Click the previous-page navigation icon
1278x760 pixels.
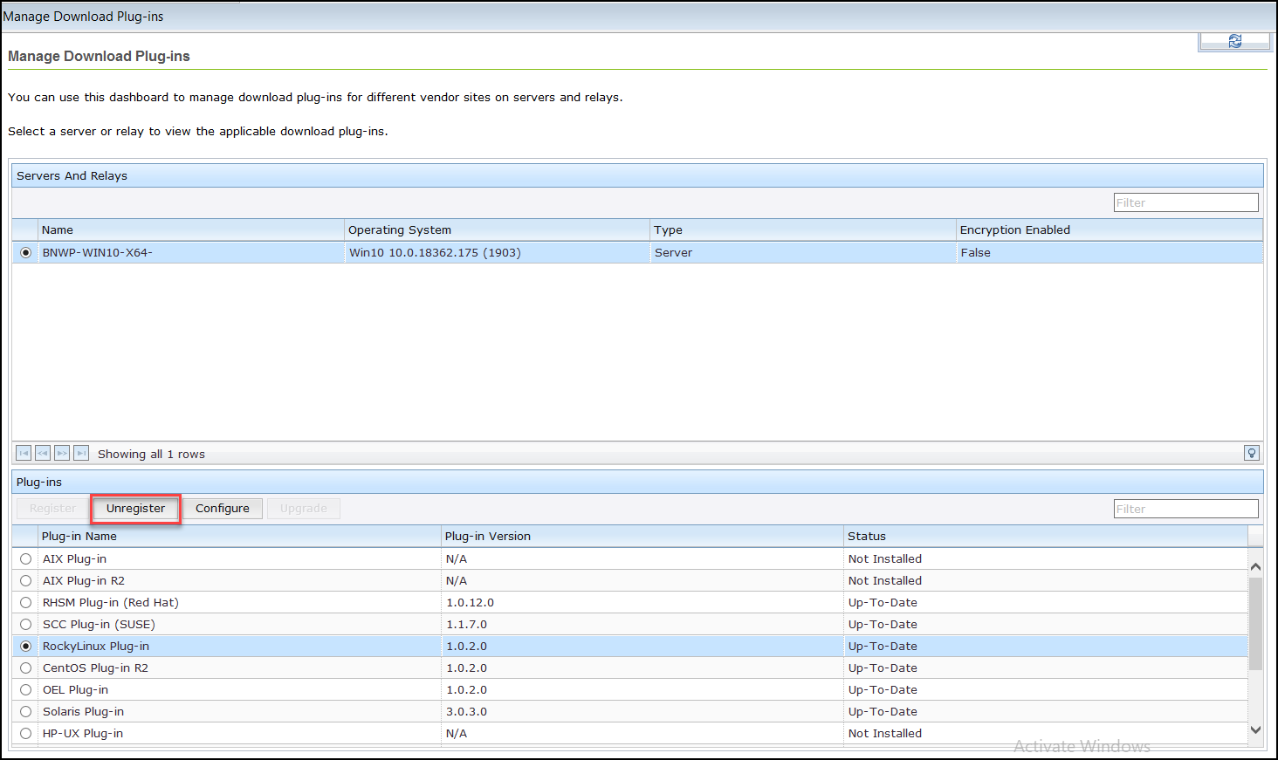43,453
